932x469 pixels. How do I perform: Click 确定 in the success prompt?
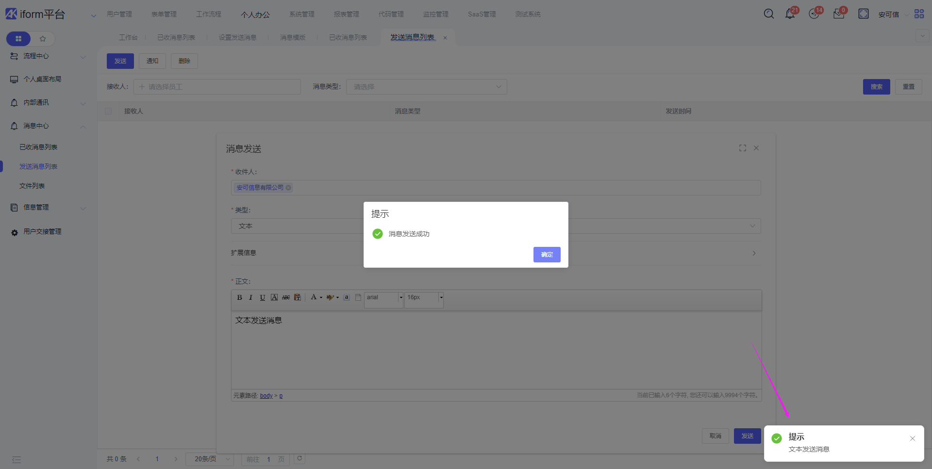(547, 255)
